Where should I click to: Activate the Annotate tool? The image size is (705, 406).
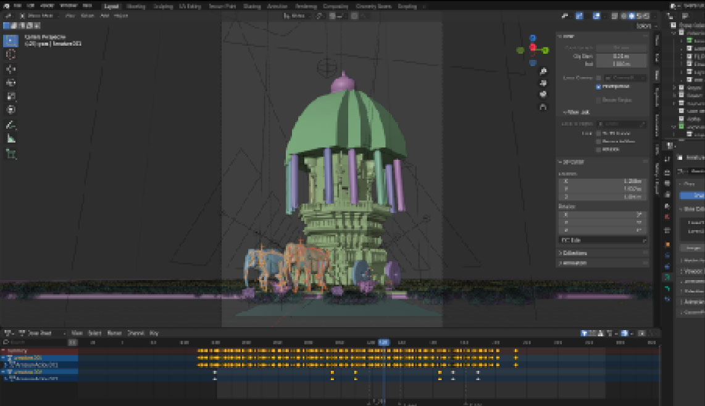pyautogui.click(x=11, y=125)
